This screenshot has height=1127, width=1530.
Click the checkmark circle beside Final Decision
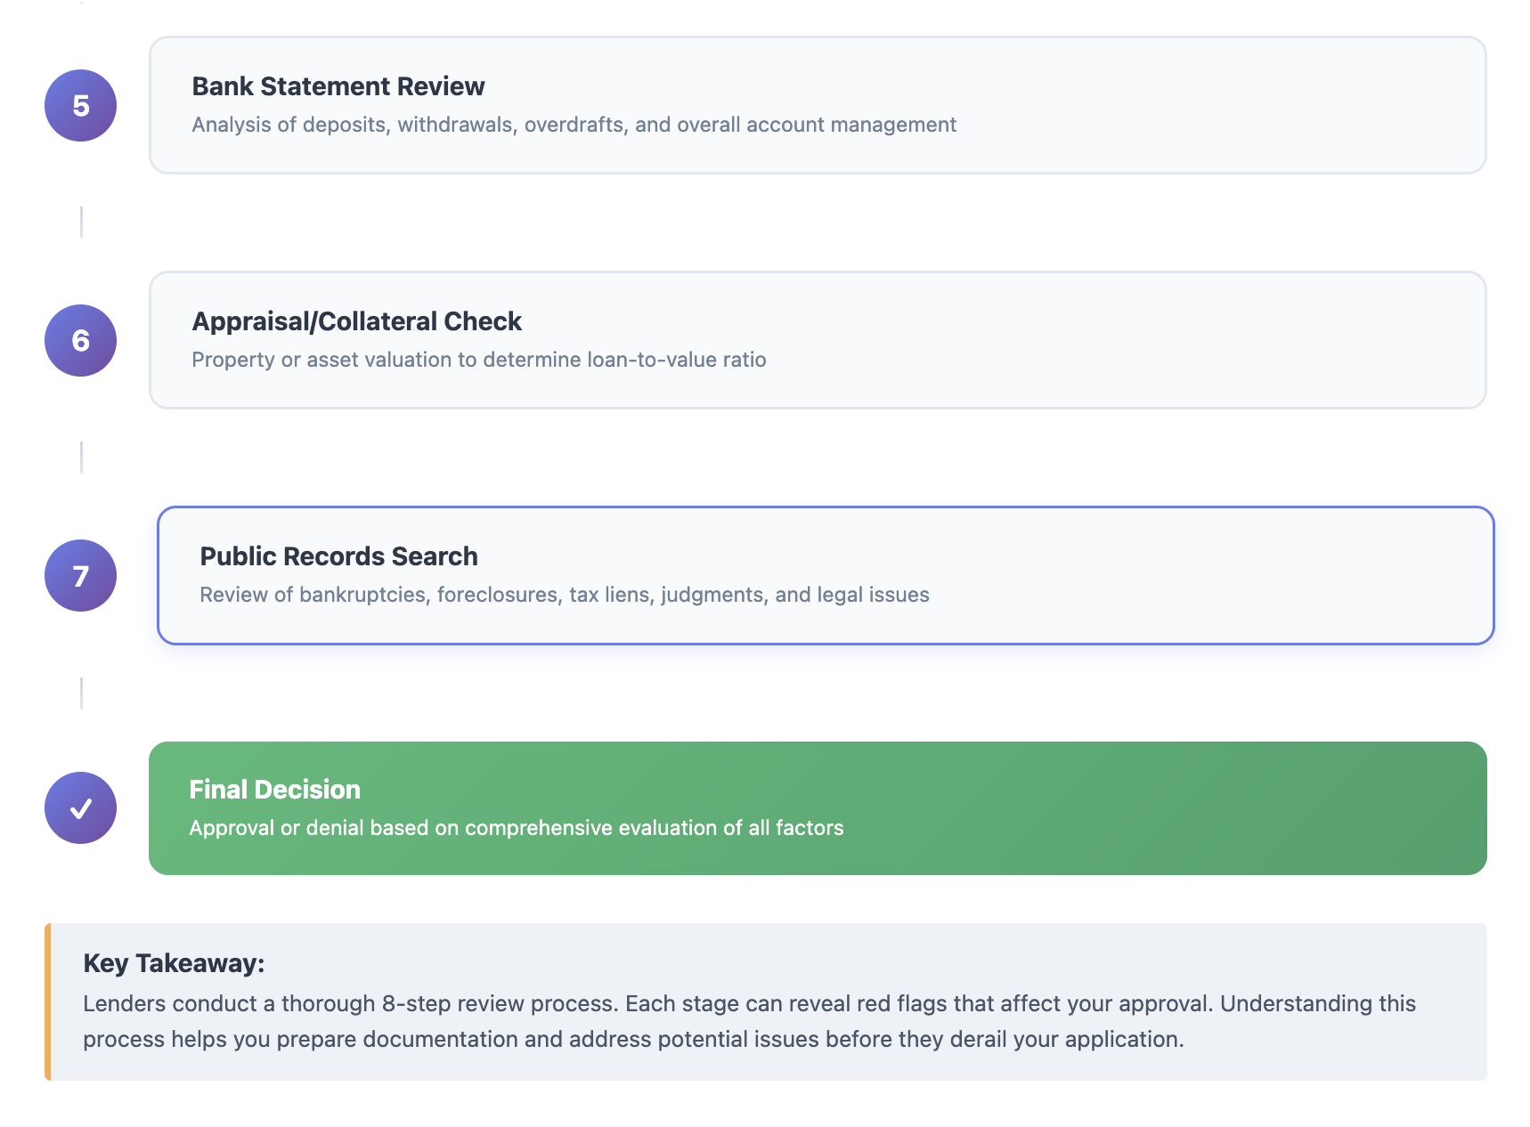pos(80,807)
